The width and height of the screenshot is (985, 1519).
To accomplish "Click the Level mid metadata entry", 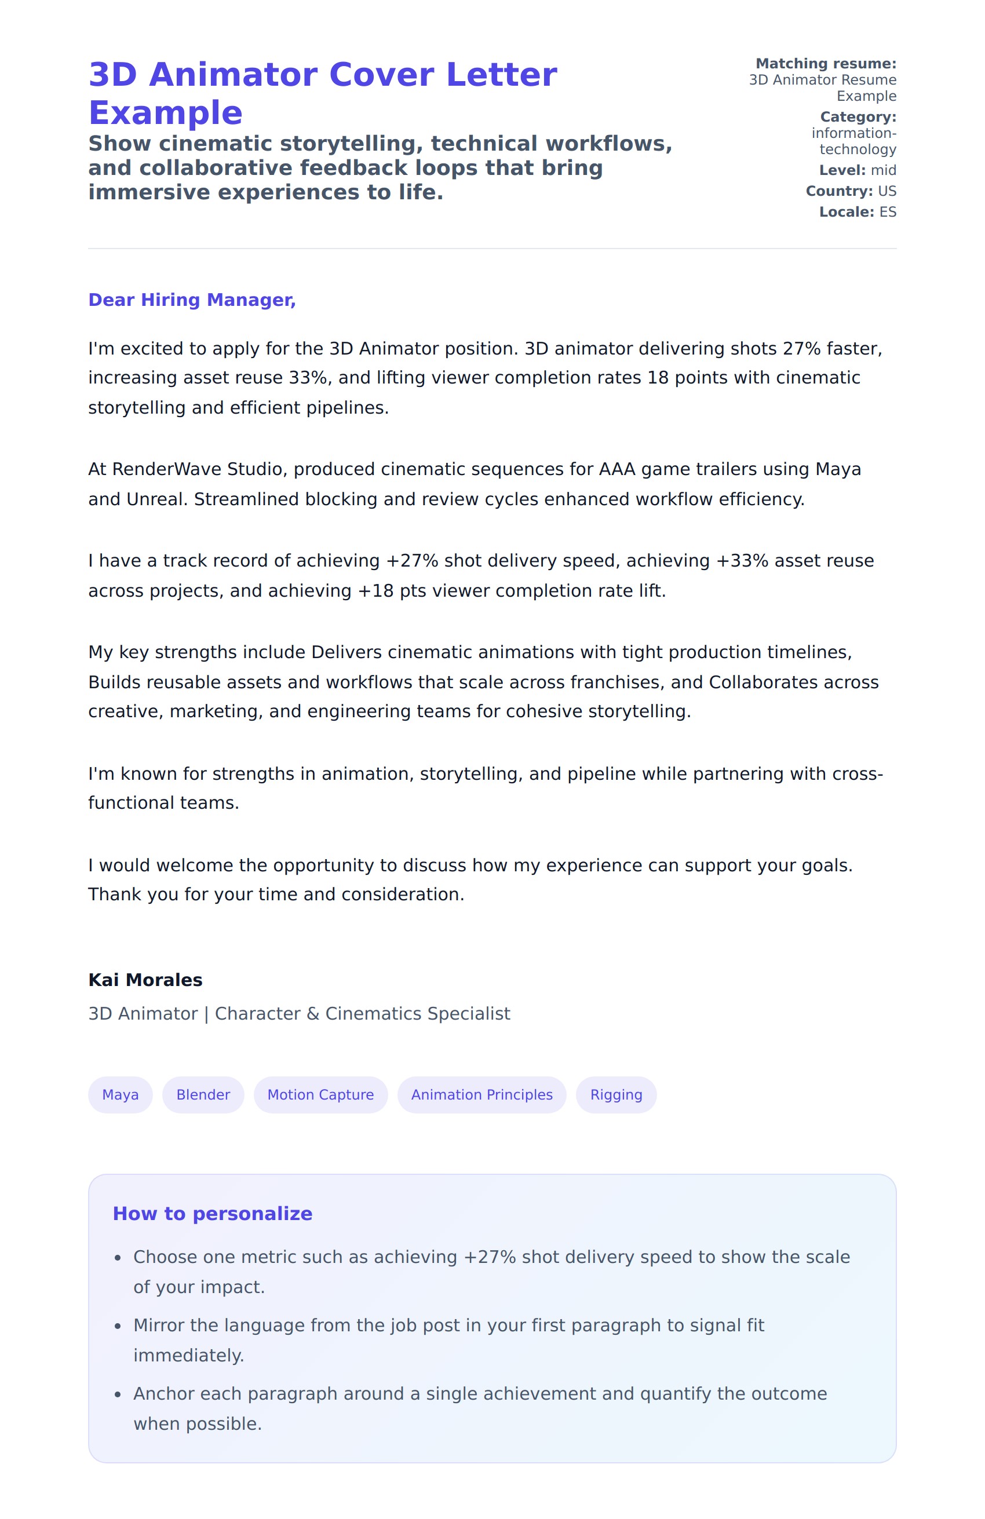I will point(858,170).
